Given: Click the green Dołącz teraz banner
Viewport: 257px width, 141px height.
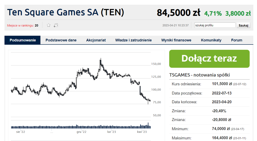Looking at the screenshot, I should pos(209,59).
